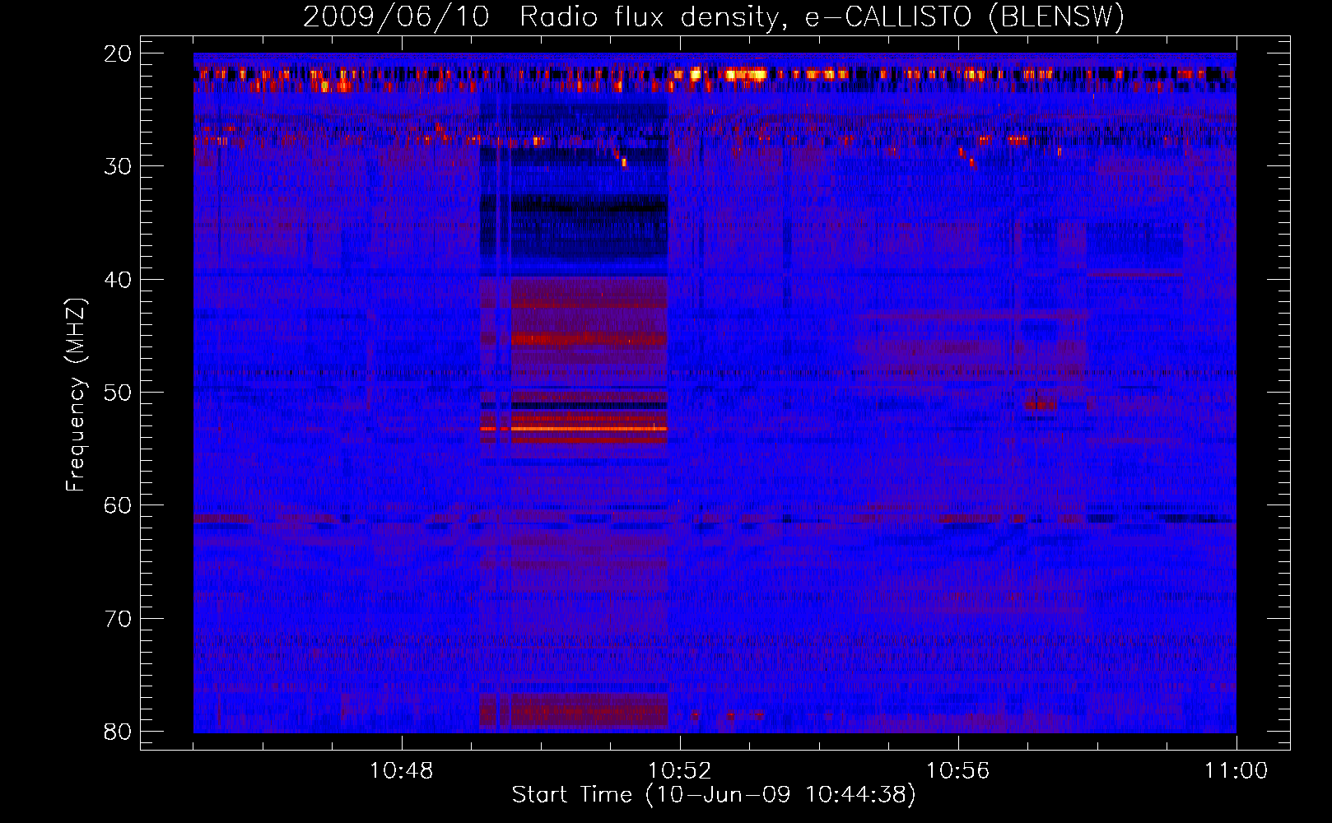Click the 11:00 time tick label
The image size is (1332, 823).
pos(1236,770)
